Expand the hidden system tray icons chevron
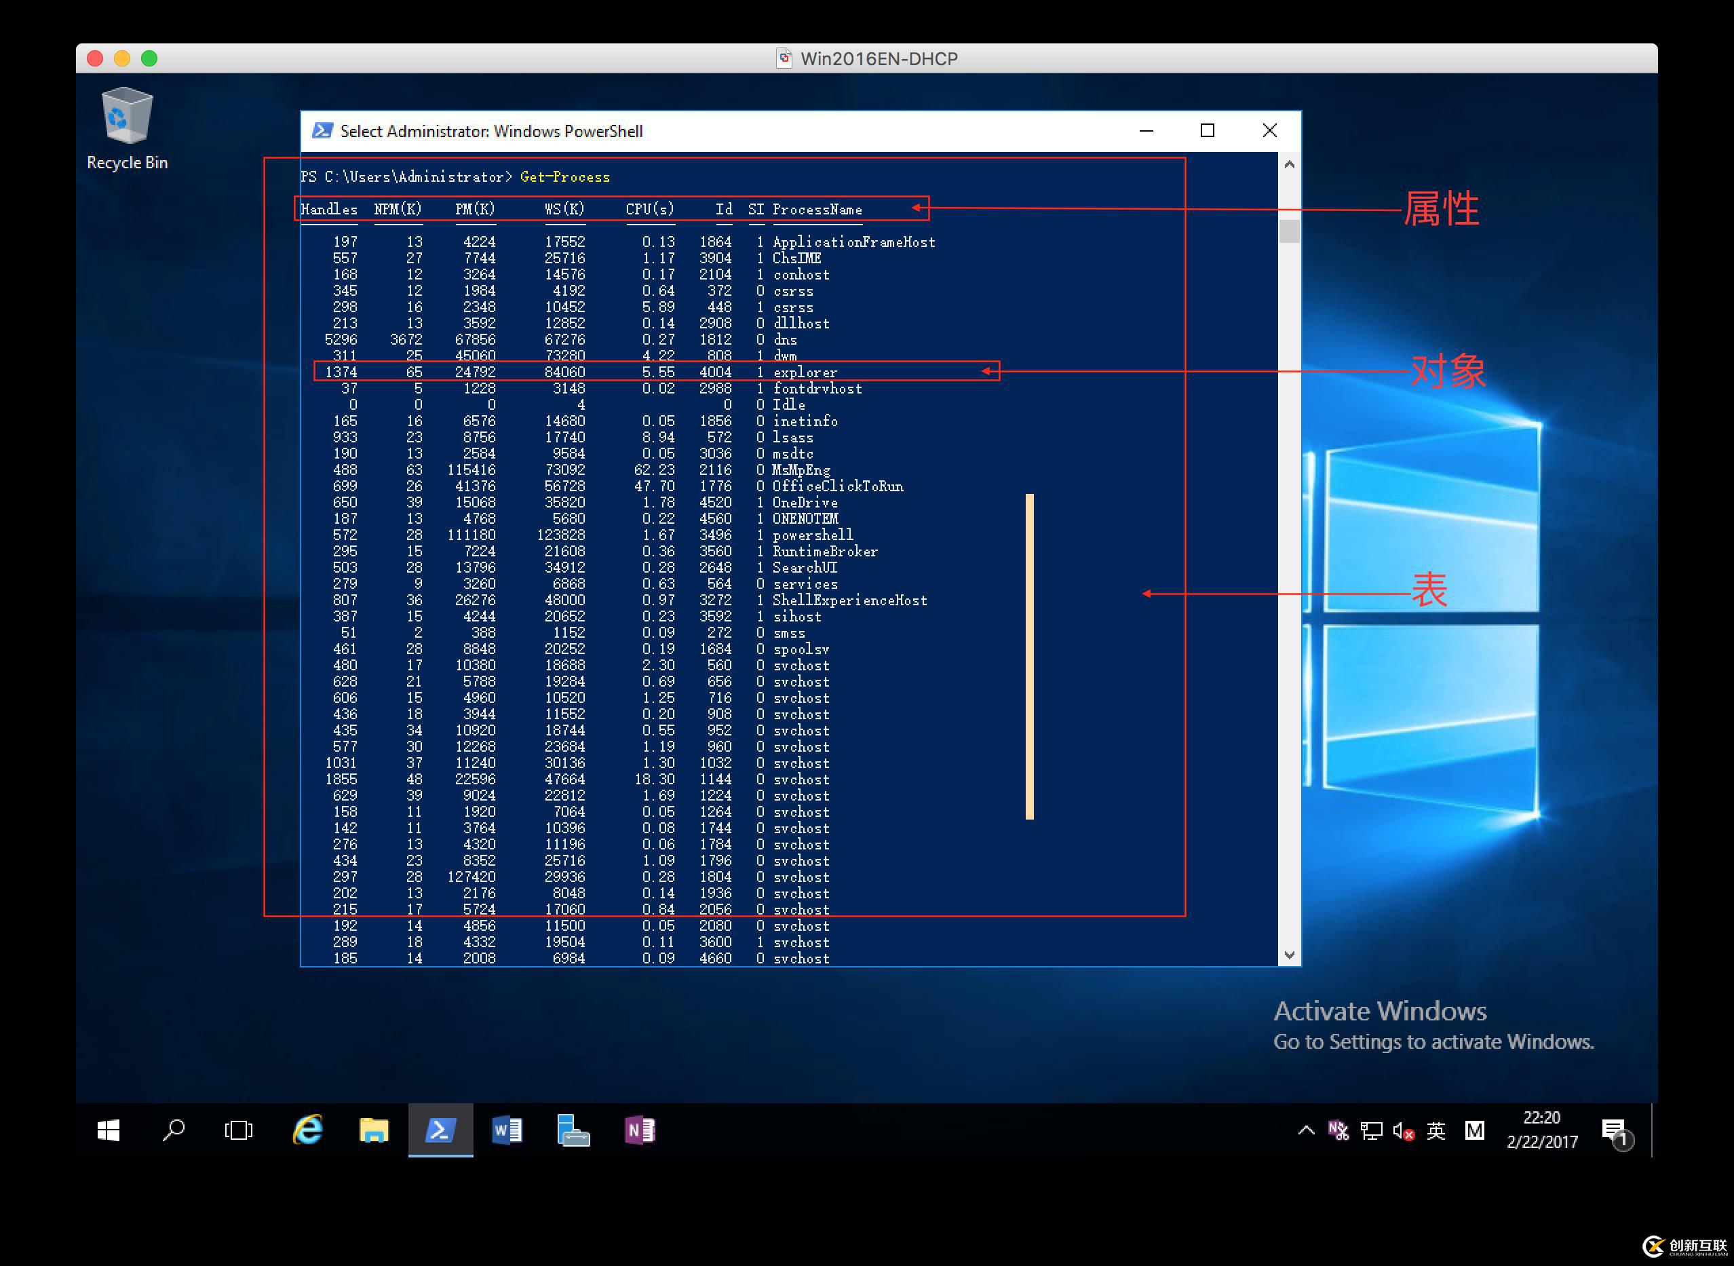 click(x=1306, y=1130)
